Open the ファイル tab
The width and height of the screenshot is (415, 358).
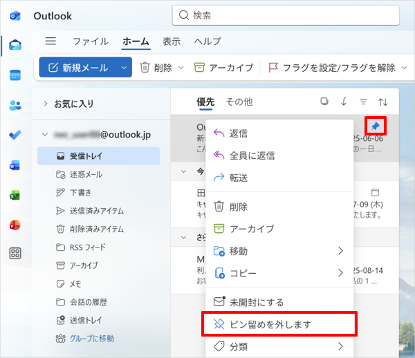(91, 41)
